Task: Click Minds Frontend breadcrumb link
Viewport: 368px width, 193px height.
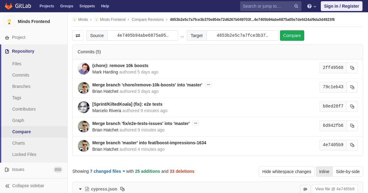Action: (x=113, y=20)
